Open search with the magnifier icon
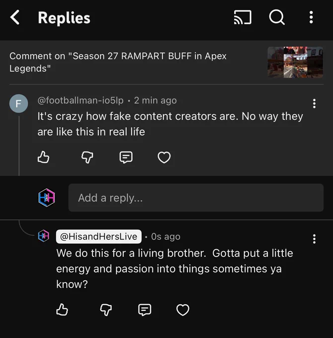 coord(277,18)
